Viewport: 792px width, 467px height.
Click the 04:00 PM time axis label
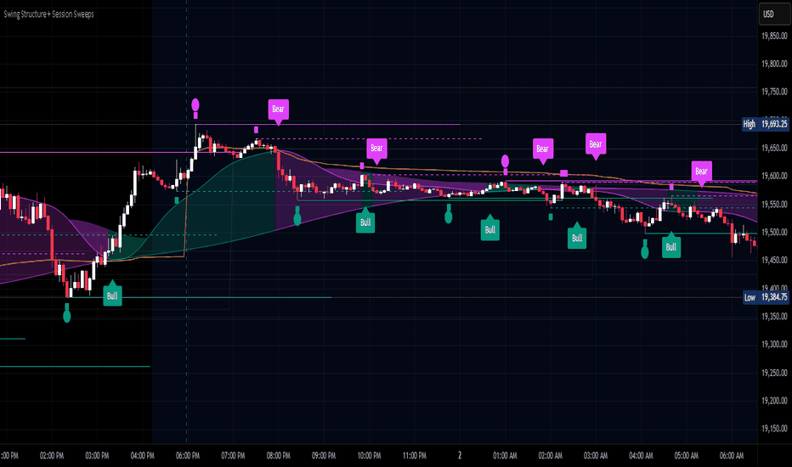143,455
